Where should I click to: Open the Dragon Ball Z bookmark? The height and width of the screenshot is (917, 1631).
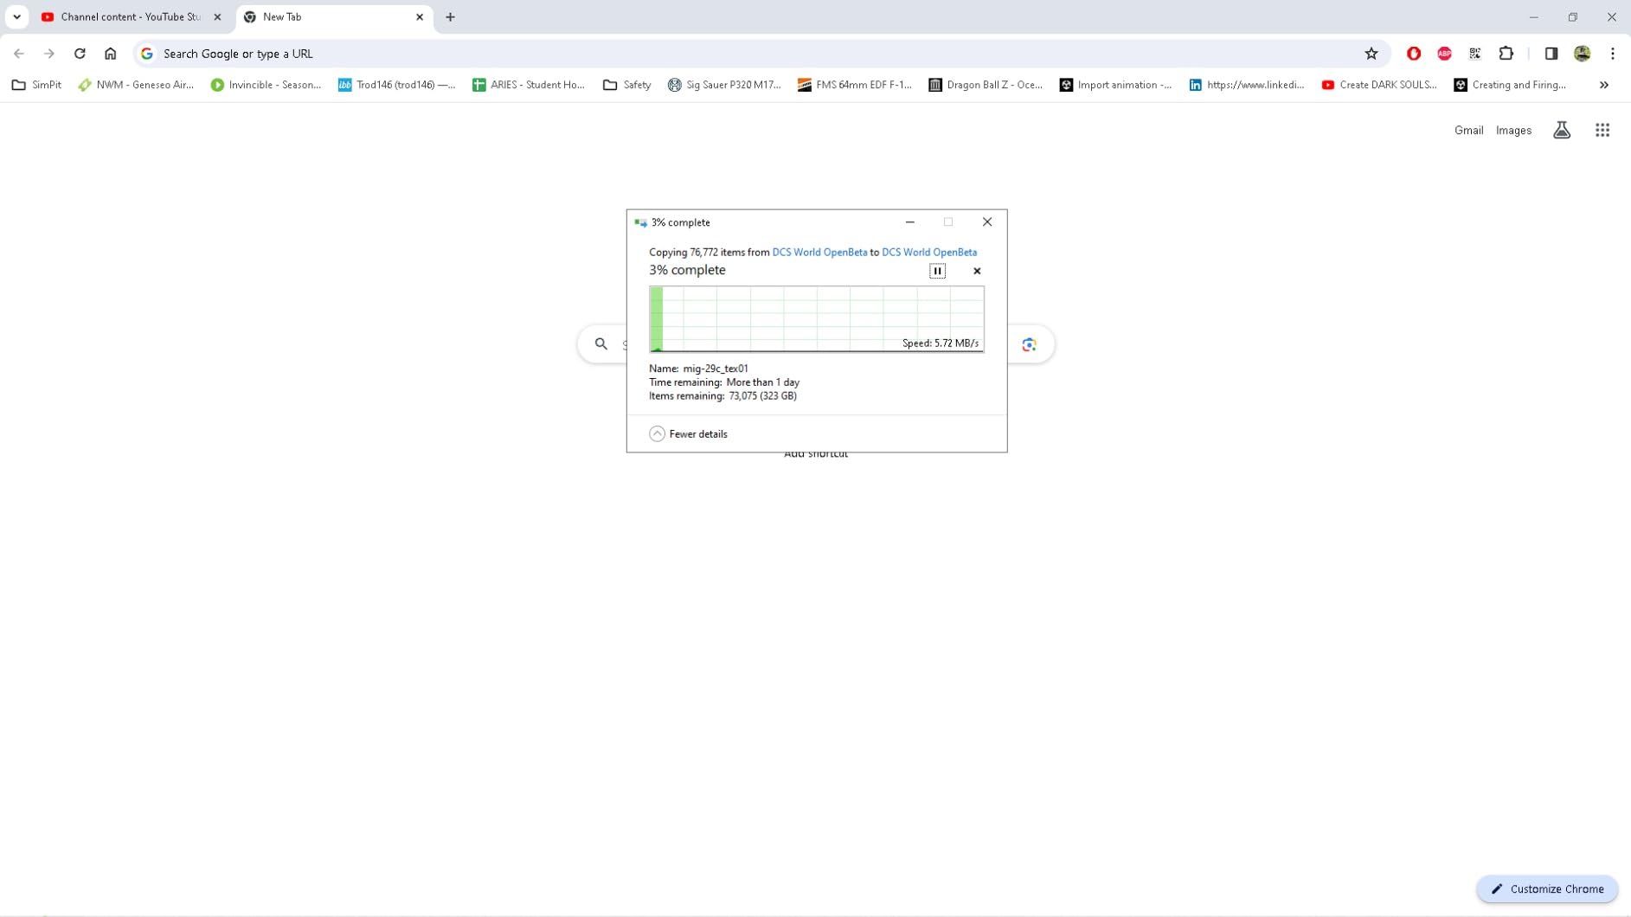[x=986, y=85]
